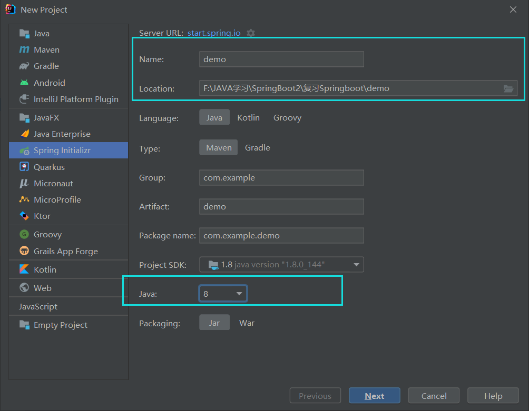
Task: Click the Empty Project folder icon
Action: 24,325
